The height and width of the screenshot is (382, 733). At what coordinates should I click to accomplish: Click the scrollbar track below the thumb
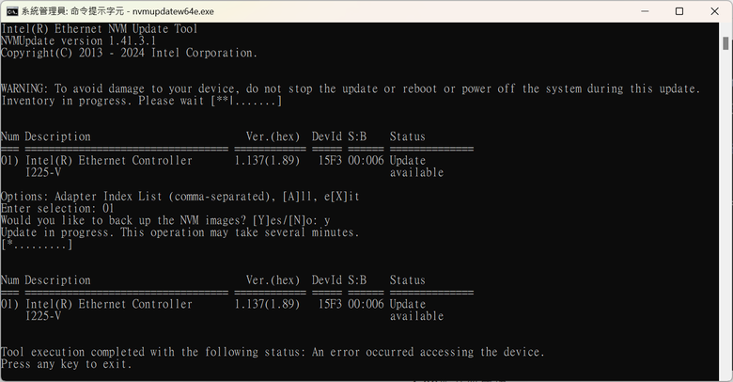tap(725, 211)
